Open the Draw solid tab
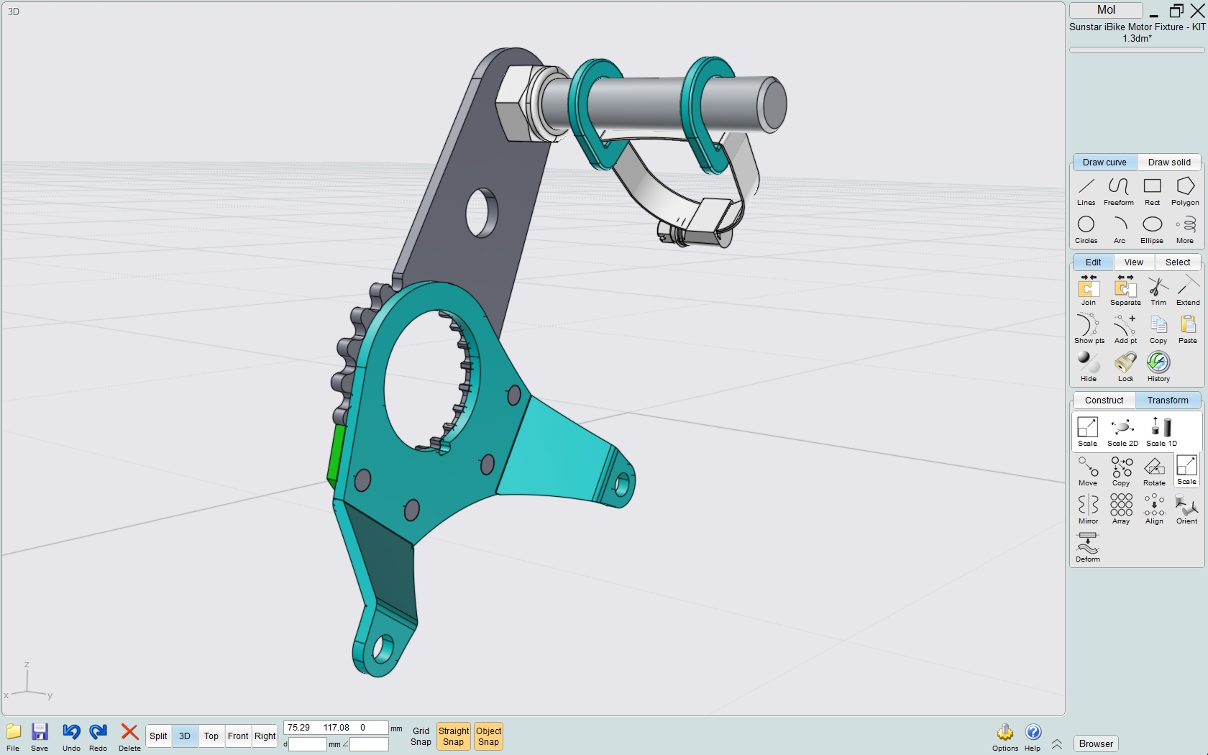The height and width of the screenshot is (755, 1208). coord(1169,163)
